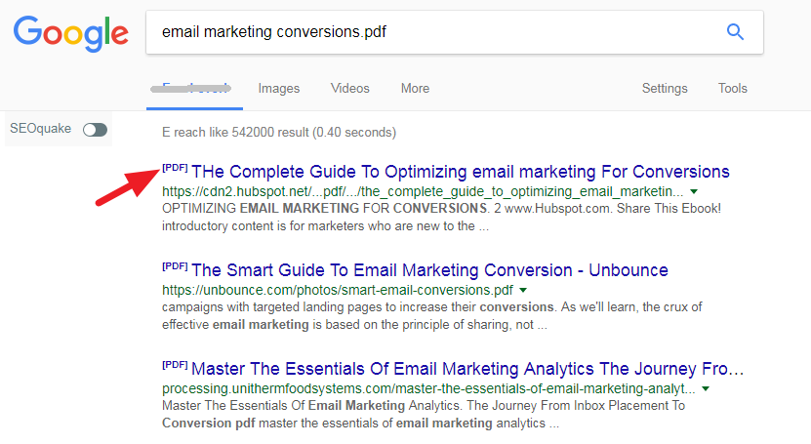This screenshot has width=811, height=444.
Task: Expand the arrow beside the unithermfoodsystems URL
Action: coord(706,388)
